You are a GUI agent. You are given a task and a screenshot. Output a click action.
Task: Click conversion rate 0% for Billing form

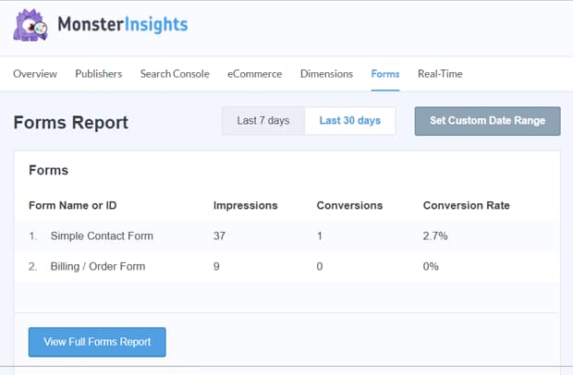click(431, 267)
